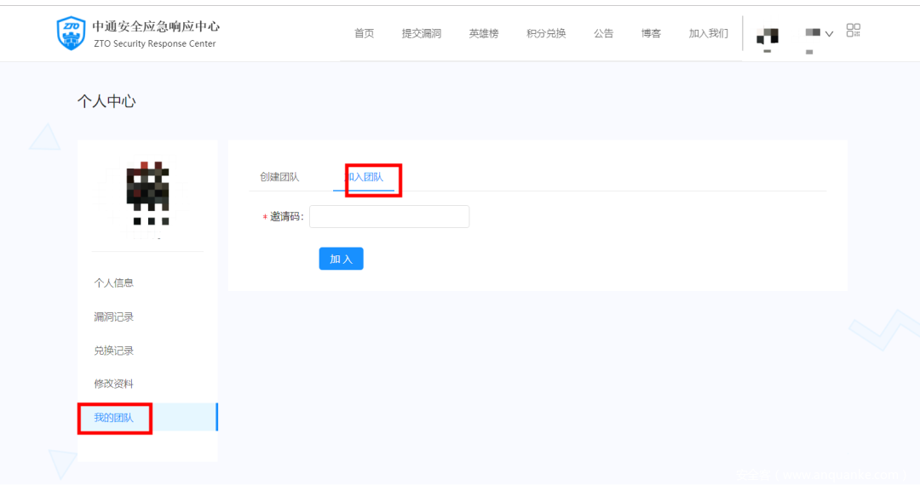Click the small user avatar in header
Viewport: 920px width, 491px height.
coord(768,36)
